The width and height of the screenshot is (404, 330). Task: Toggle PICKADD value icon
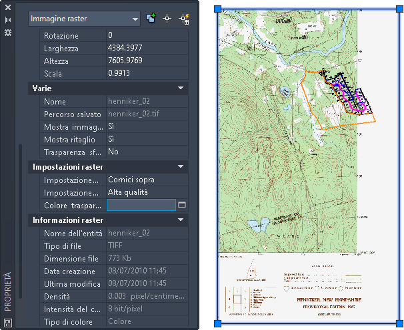coord(151,19)
